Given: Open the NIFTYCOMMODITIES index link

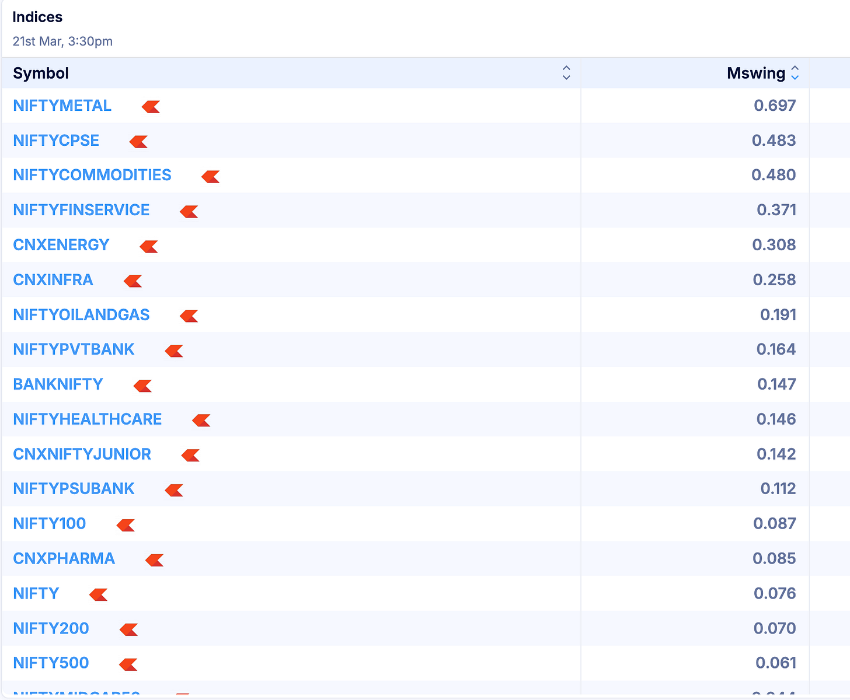Looking at the screenshot, I should (x=92, y=175).
